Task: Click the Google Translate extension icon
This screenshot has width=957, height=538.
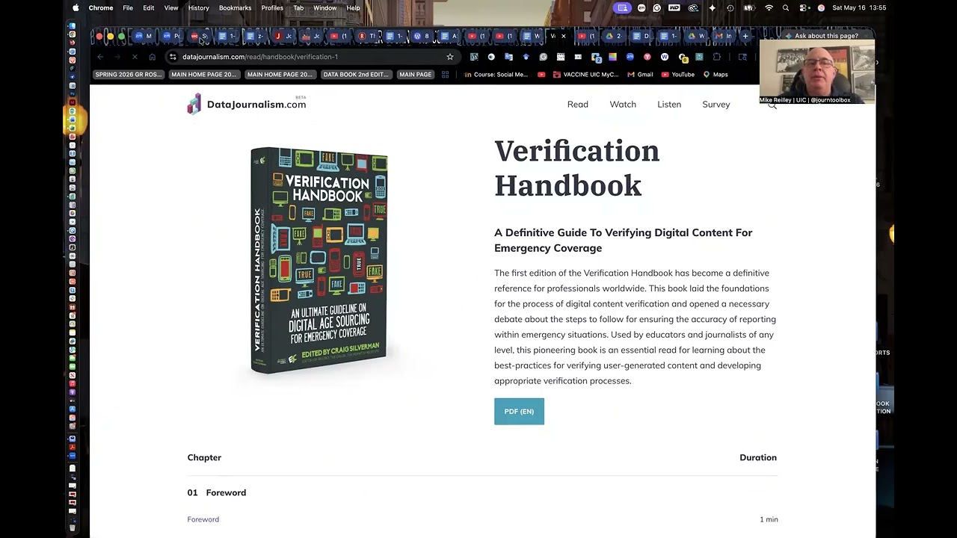Action: point(509,57)
